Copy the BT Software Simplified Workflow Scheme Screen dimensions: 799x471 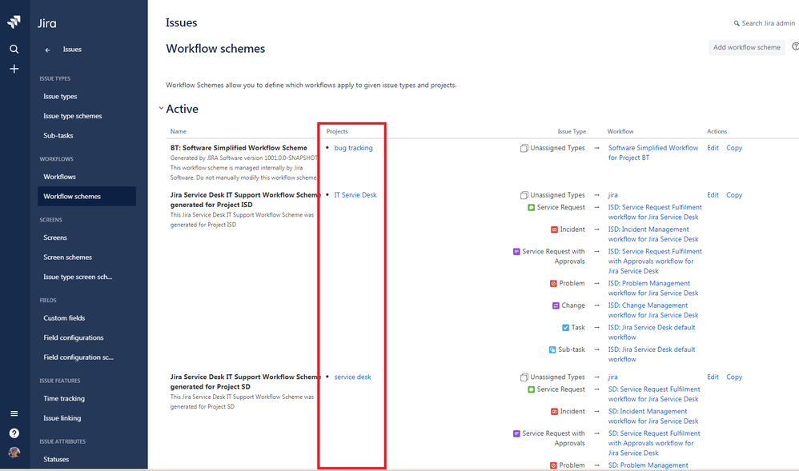(x=734, y=148)
